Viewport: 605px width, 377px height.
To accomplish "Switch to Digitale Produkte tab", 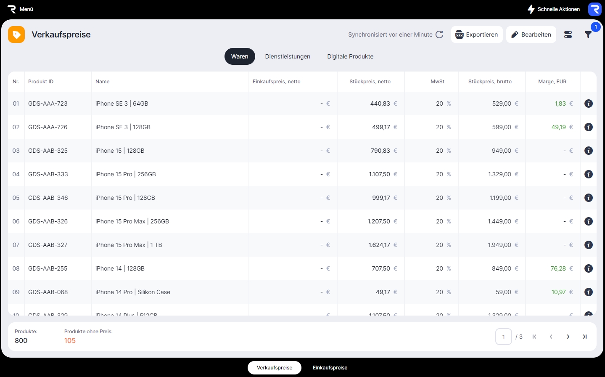I will pyautogui.click(x=350, y=56).
